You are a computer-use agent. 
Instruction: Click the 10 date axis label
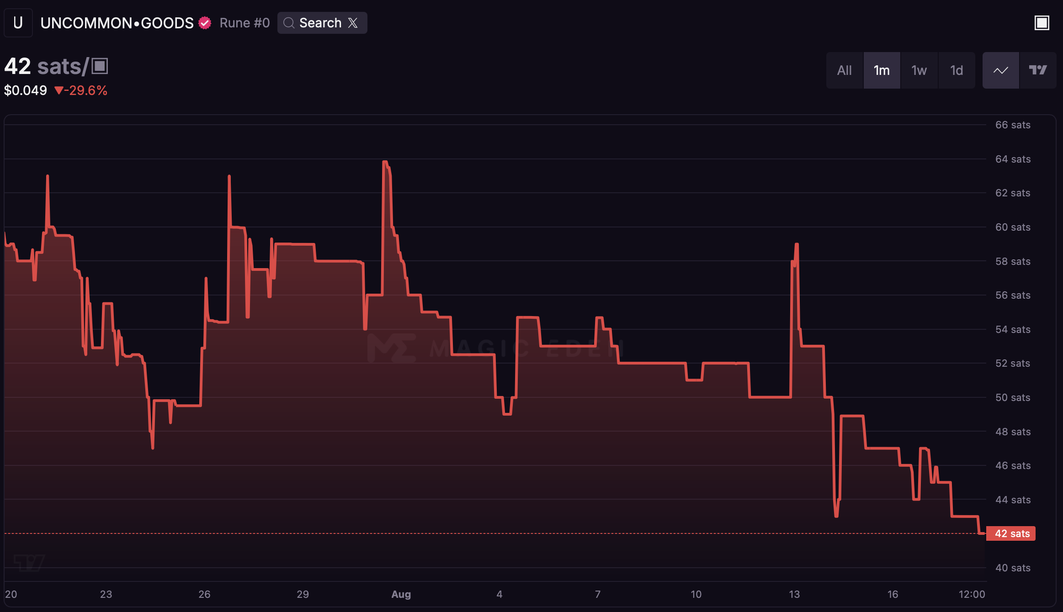tap(696, 594)
